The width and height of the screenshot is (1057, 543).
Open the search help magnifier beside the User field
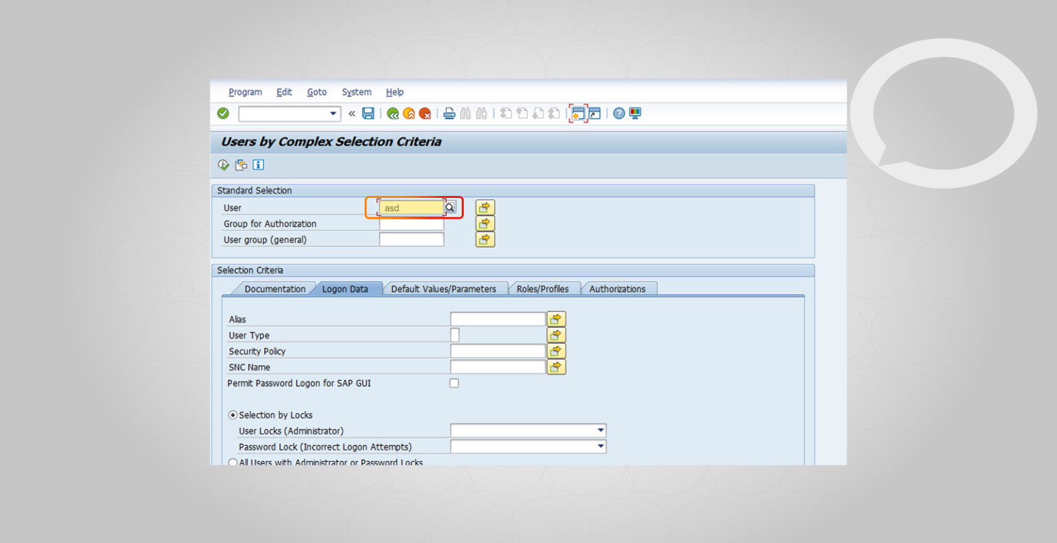coord(449,207)
